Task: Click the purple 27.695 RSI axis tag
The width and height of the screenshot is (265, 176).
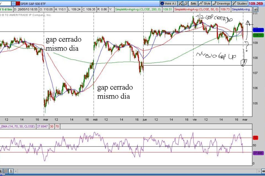Action: click(258, 153)
